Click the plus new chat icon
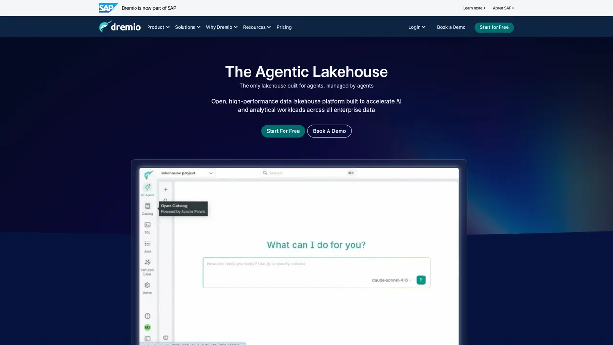The height and width of the screenshot is (345, 613). (166, 189)
